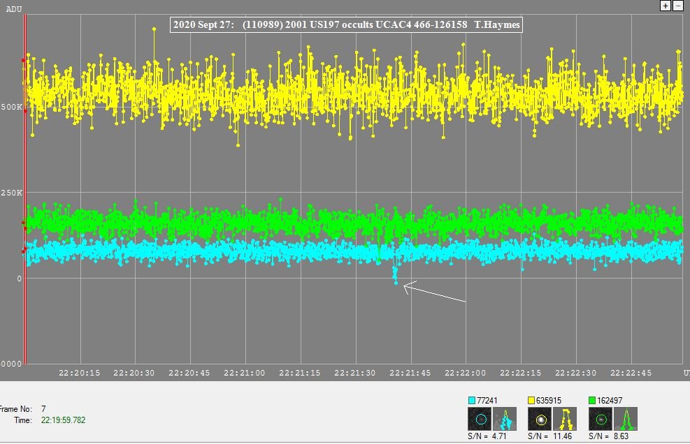690x444 pixels.
Task: Open the green star aperture image
Action: (601, 419)
